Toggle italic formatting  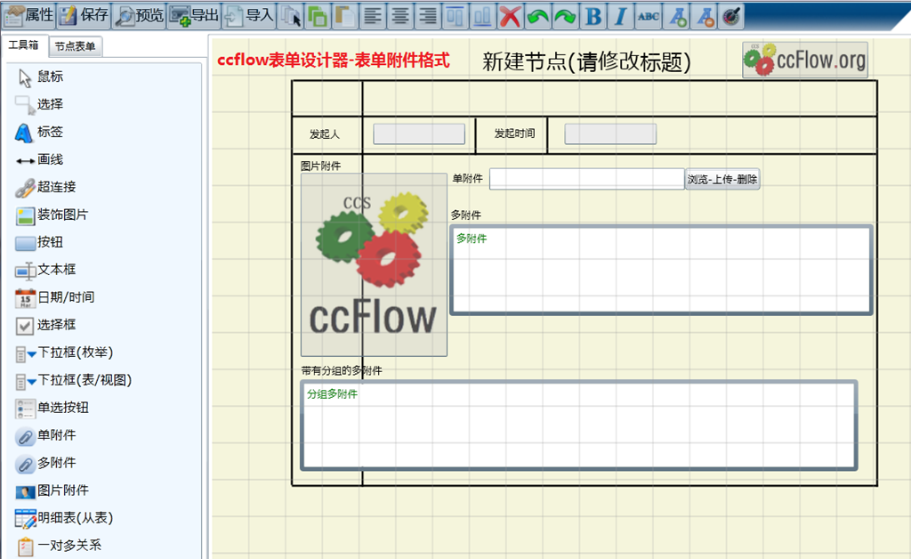tap(620, 16)
